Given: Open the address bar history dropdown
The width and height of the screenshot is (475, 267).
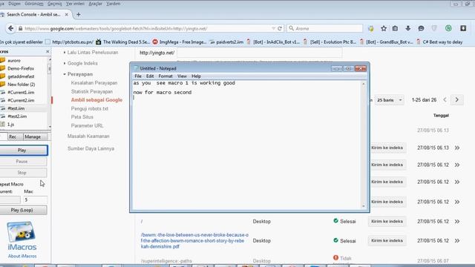Looking at the screenshot, I should point(273,28).
